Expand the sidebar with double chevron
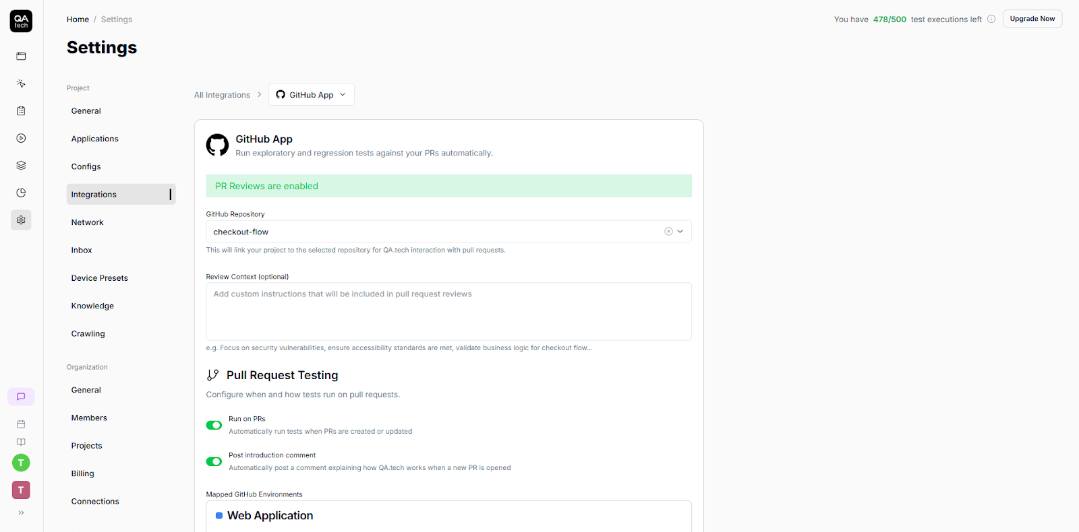Screen dimensions: 1079x532 [x=21, y=512]
